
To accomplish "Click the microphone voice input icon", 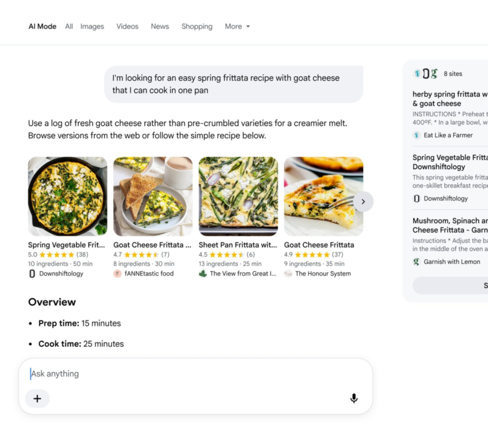I will click(354, 398).
